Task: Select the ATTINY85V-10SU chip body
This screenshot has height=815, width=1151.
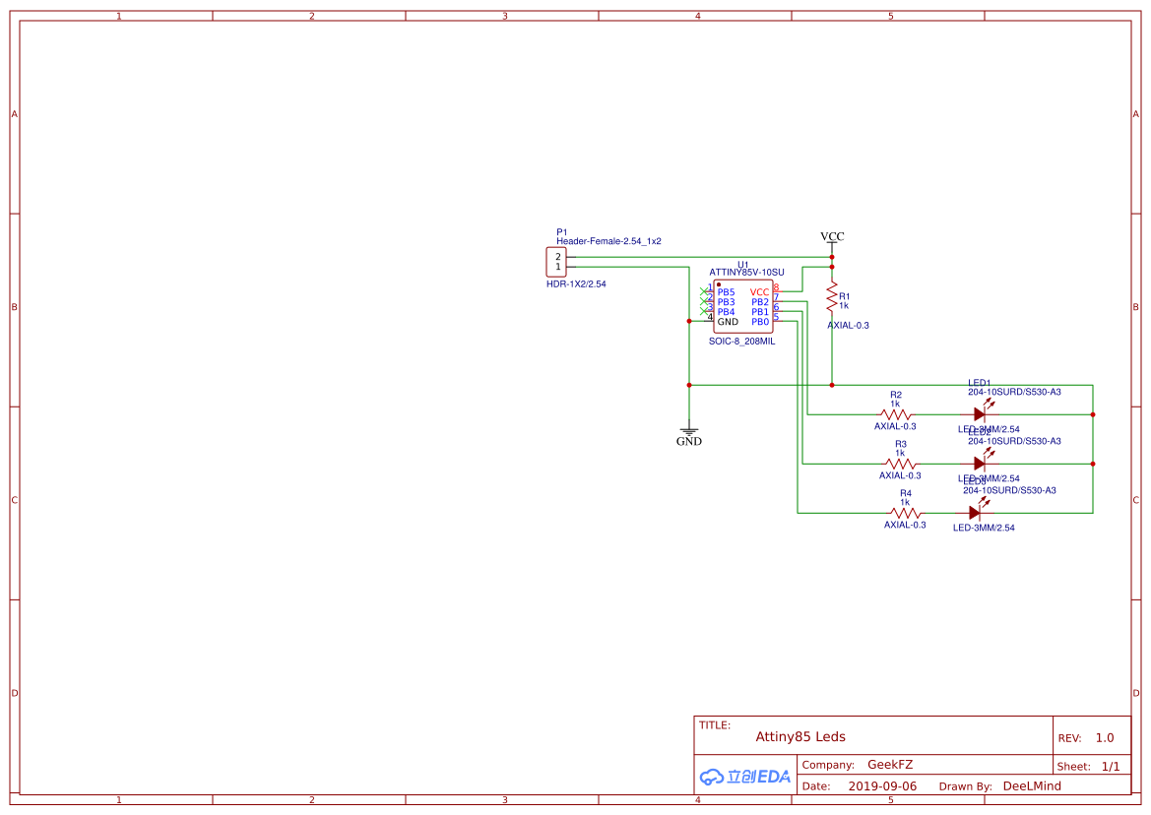Action: point(743,307)
